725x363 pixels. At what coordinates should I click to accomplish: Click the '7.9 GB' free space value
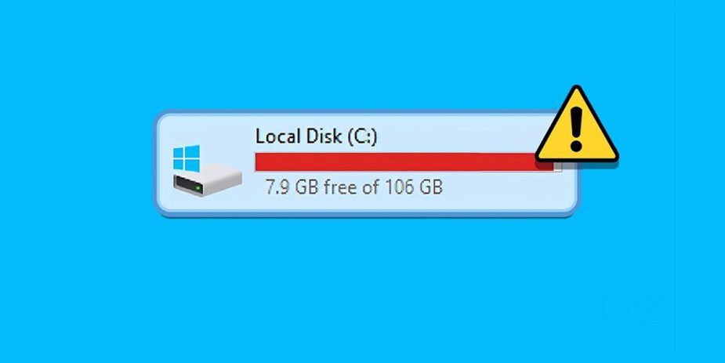(x=292, y=187)
